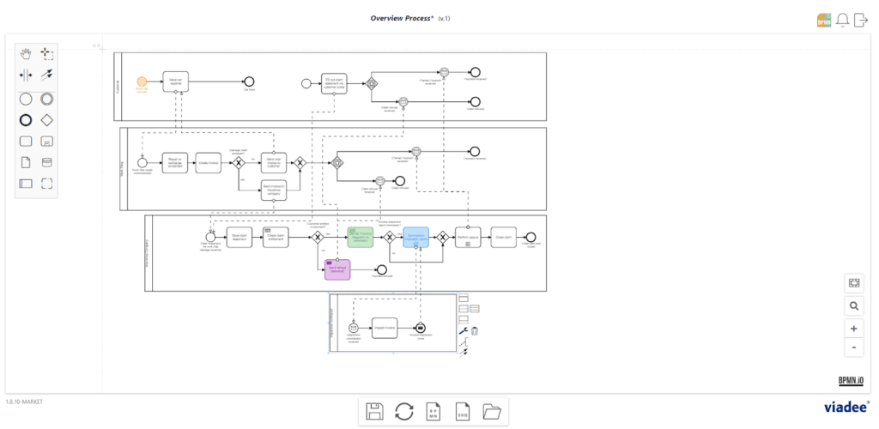Screen dimensions: 879x429
Task: Select the orange highlighted start event
Action: 142,82
